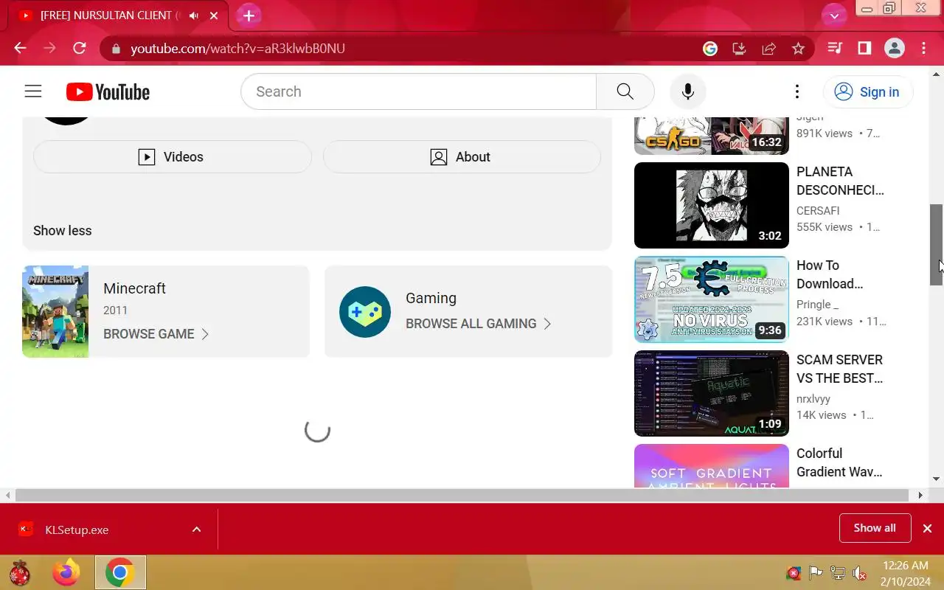The image size is (944, 590).
Task: Open media controls icon in Chrome toolbar
Action: 835,48
